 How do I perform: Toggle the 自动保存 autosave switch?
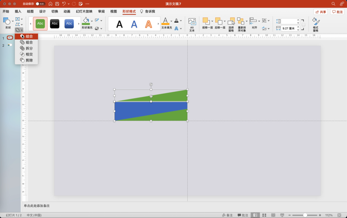tap(40, 4)
